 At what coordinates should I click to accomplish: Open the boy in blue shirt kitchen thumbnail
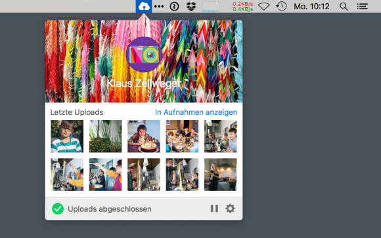[221, 136]
